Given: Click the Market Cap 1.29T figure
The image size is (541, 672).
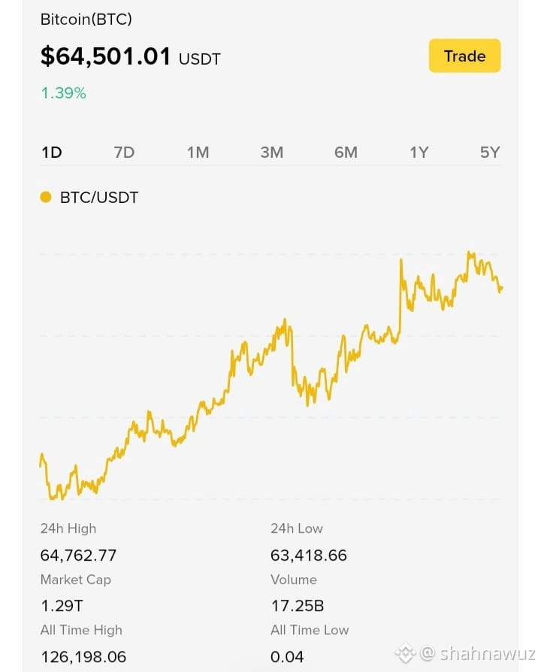Looking at the screenshot, I should [62, 606].
